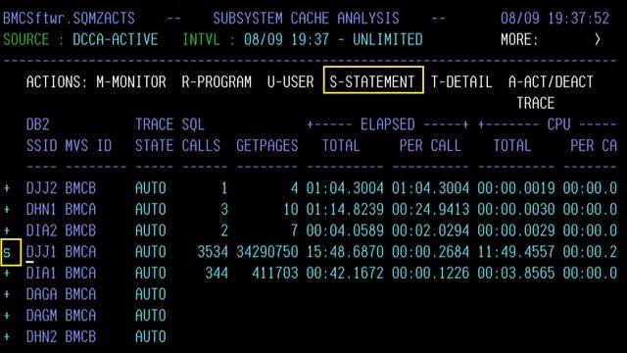Click SSID DAGM in the table
The height and width of the screenshot is (353, 627).
(41, 316)
